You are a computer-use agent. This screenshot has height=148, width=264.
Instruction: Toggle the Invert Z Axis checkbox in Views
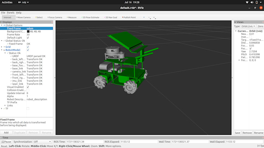(x=250, y=37)
